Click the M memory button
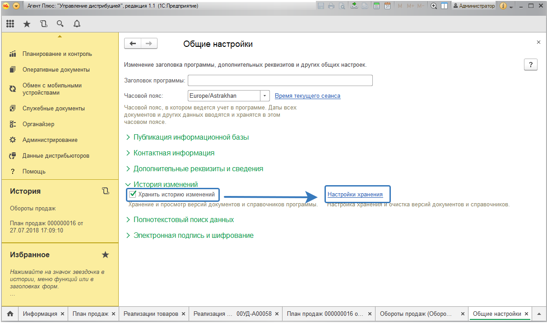The height and width of the screenshot is (323, 547). (400, 6)
